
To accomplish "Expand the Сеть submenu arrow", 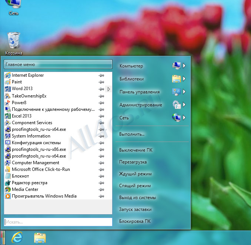I will click(184, 117).
